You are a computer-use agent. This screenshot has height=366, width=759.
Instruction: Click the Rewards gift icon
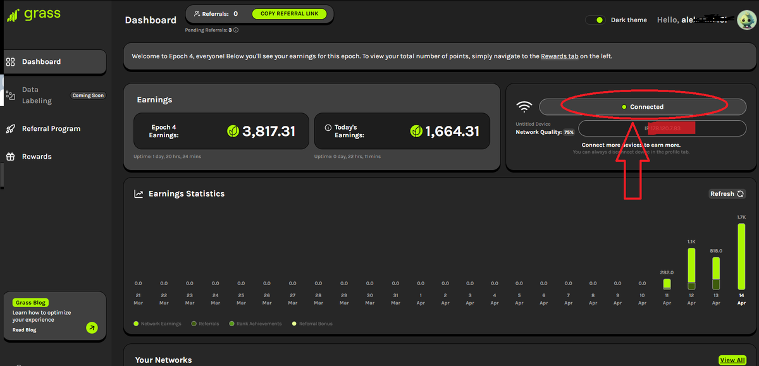click(10, 157)
